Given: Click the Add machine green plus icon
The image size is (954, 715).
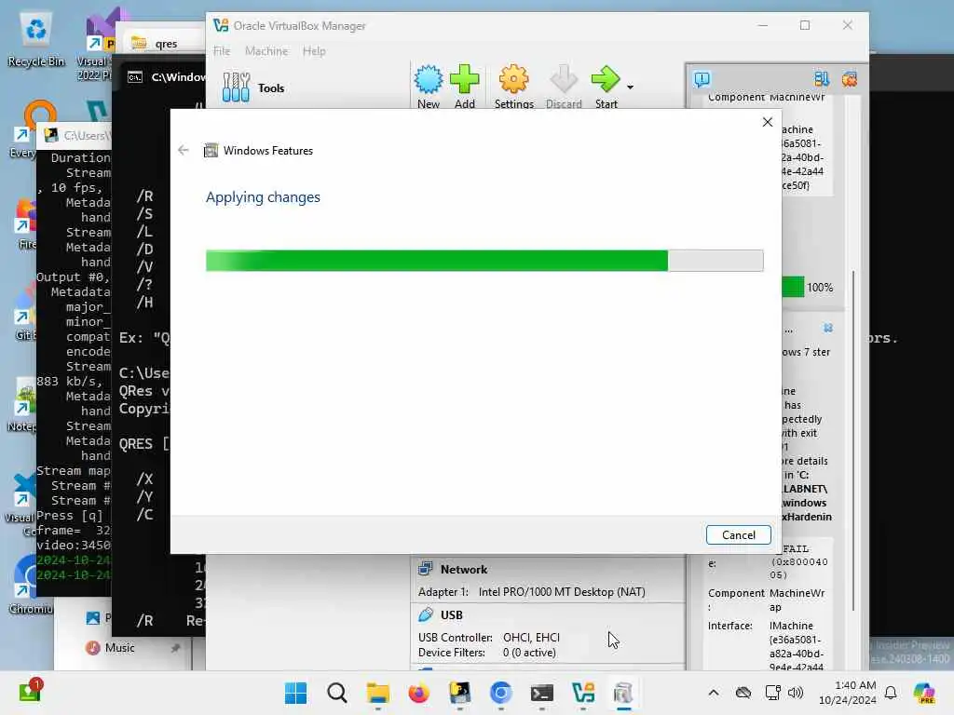Looking at the screenshot, I should 464,80.
